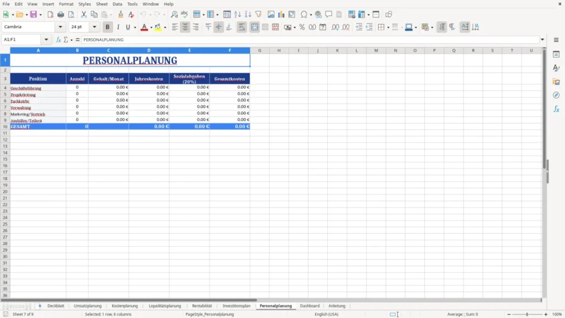
Task: Open the Data menu
Action: (x=117, y=4)
